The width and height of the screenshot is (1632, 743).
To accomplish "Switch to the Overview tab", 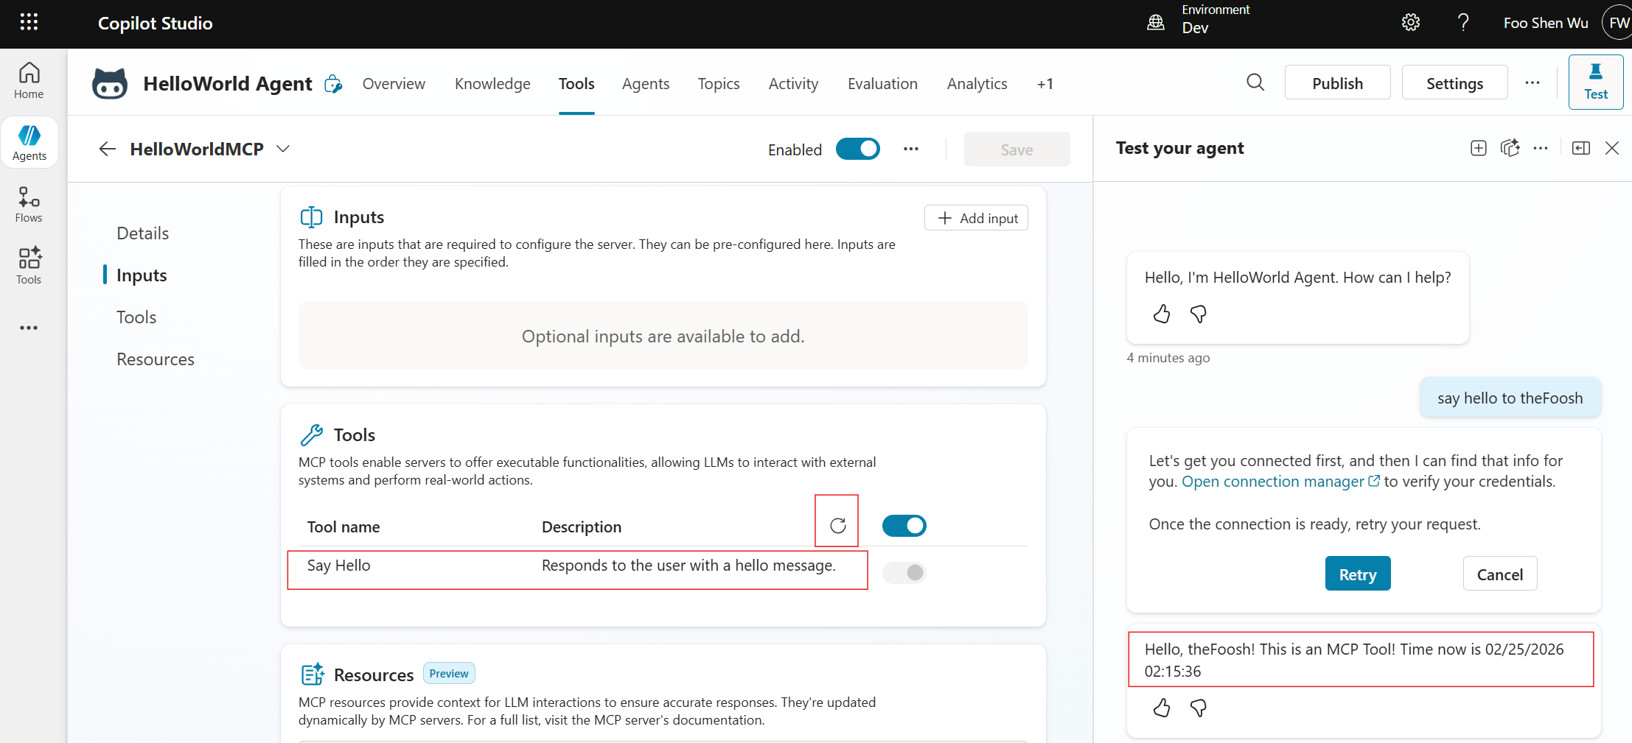I will 394,84.
